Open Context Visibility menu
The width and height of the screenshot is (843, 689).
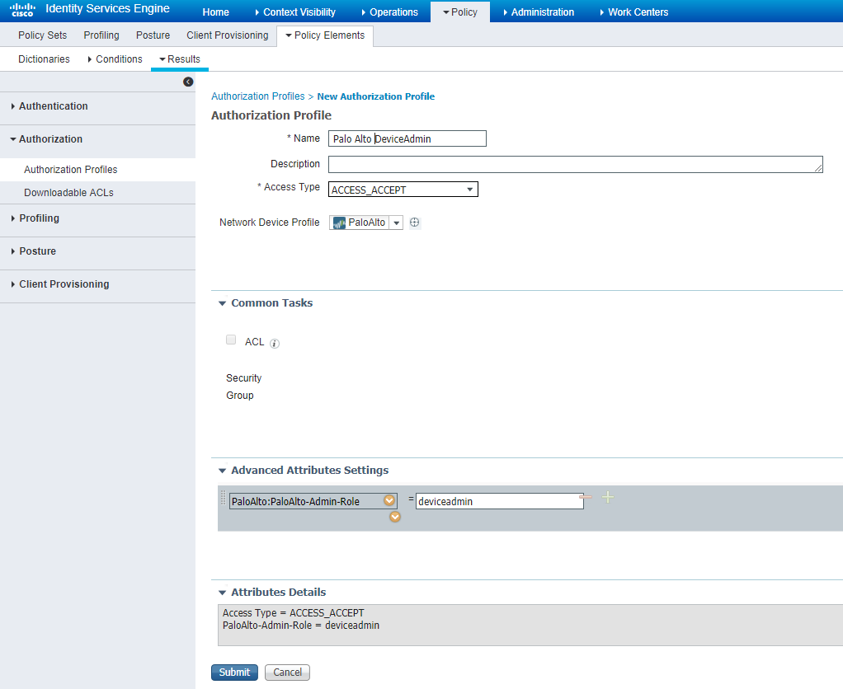(x=295, y=12)
